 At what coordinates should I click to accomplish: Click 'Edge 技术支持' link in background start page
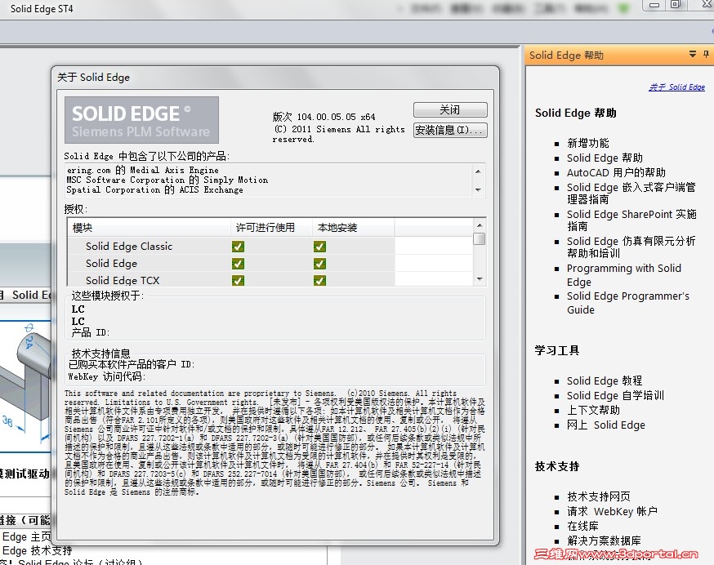click(x=38, y=550)
